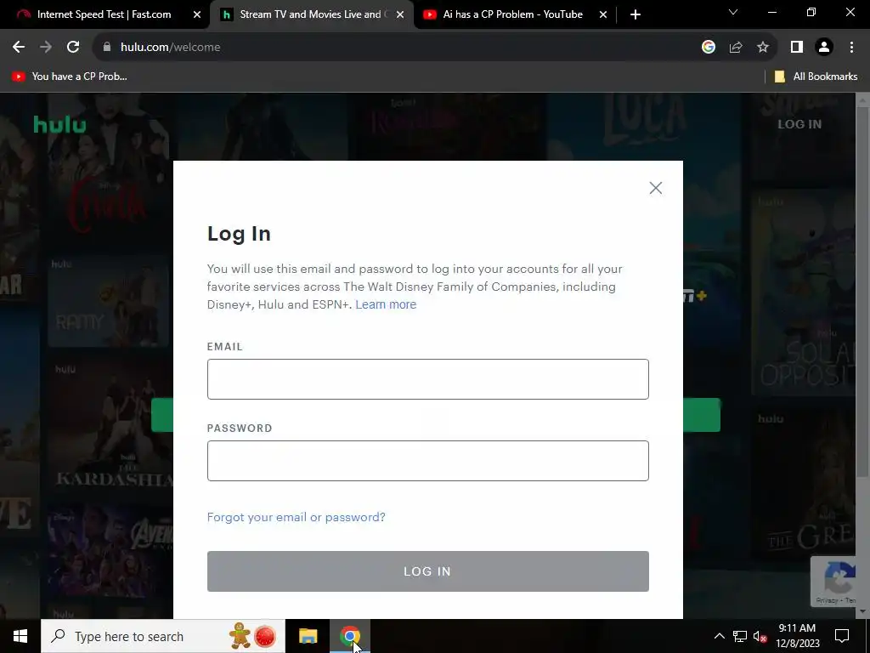Open Chrome three-dot menu
870x653 pixels.
tap(851, 48)
